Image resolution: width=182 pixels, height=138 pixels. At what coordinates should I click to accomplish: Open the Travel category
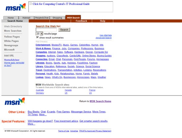pos(39,70)
